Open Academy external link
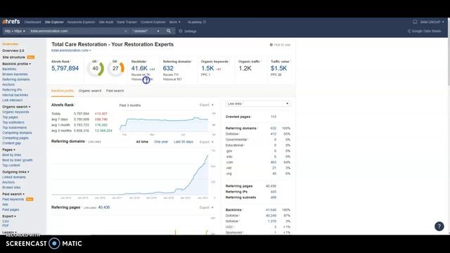450x253 pixels. click(197, 22)
